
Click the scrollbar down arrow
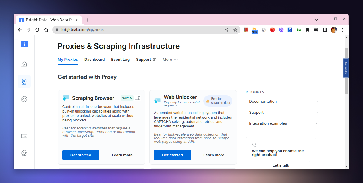347,166
